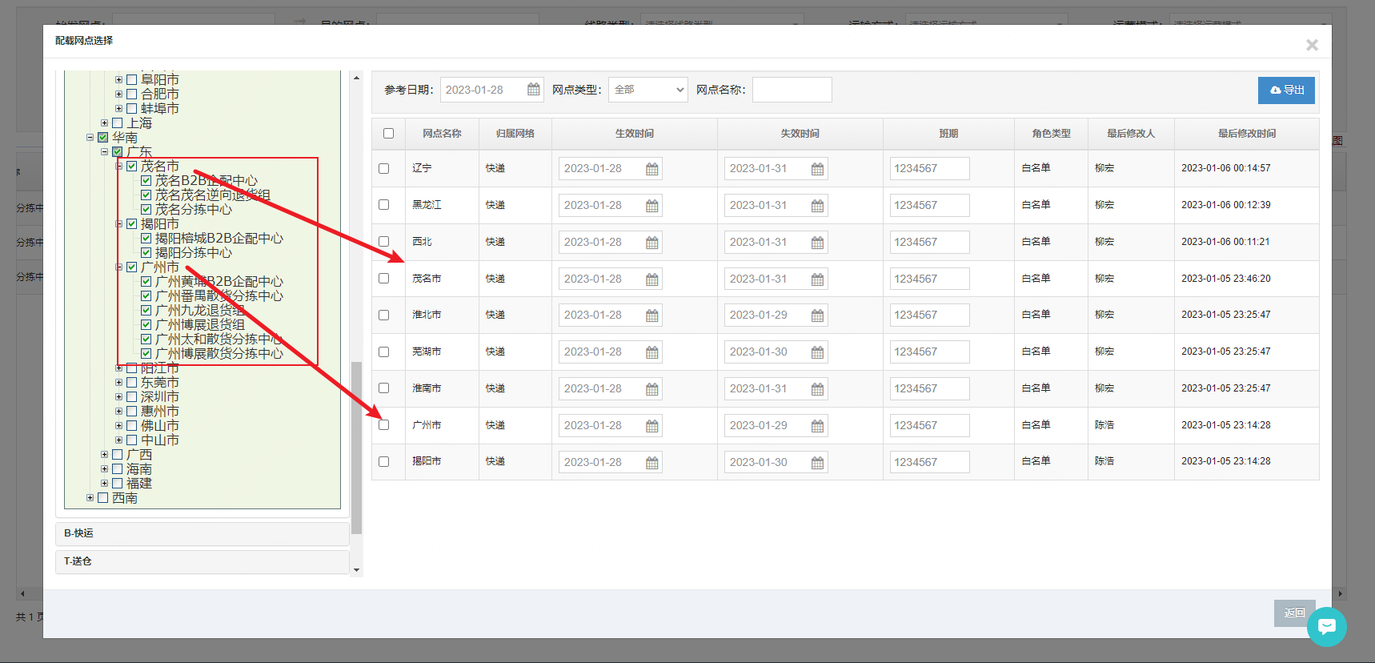Open calendar icon in 参考日期 field
The width and height of the screenshot is (1375, 663).
click(534, 90)
